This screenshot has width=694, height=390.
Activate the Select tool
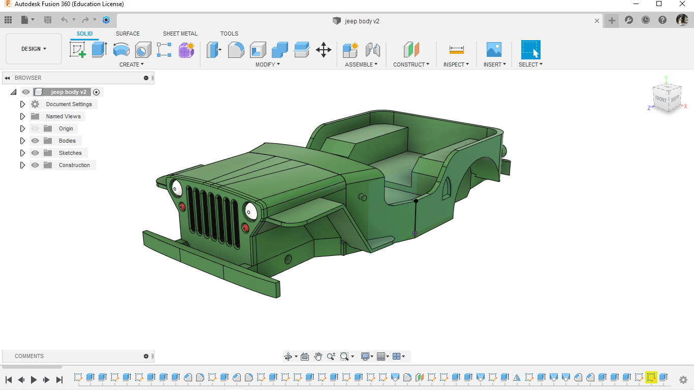coord(531,50)
